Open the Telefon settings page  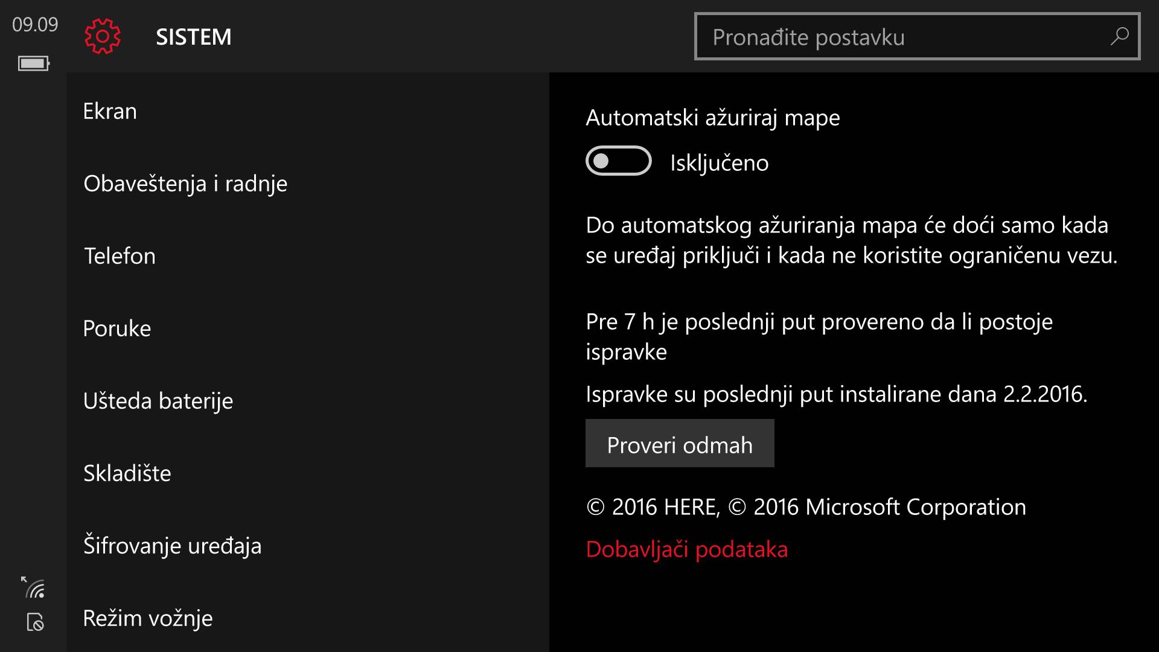(x=120, y=255)
